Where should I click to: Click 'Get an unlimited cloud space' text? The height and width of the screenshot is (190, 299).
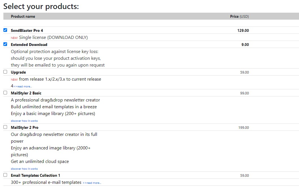point(40,162)
